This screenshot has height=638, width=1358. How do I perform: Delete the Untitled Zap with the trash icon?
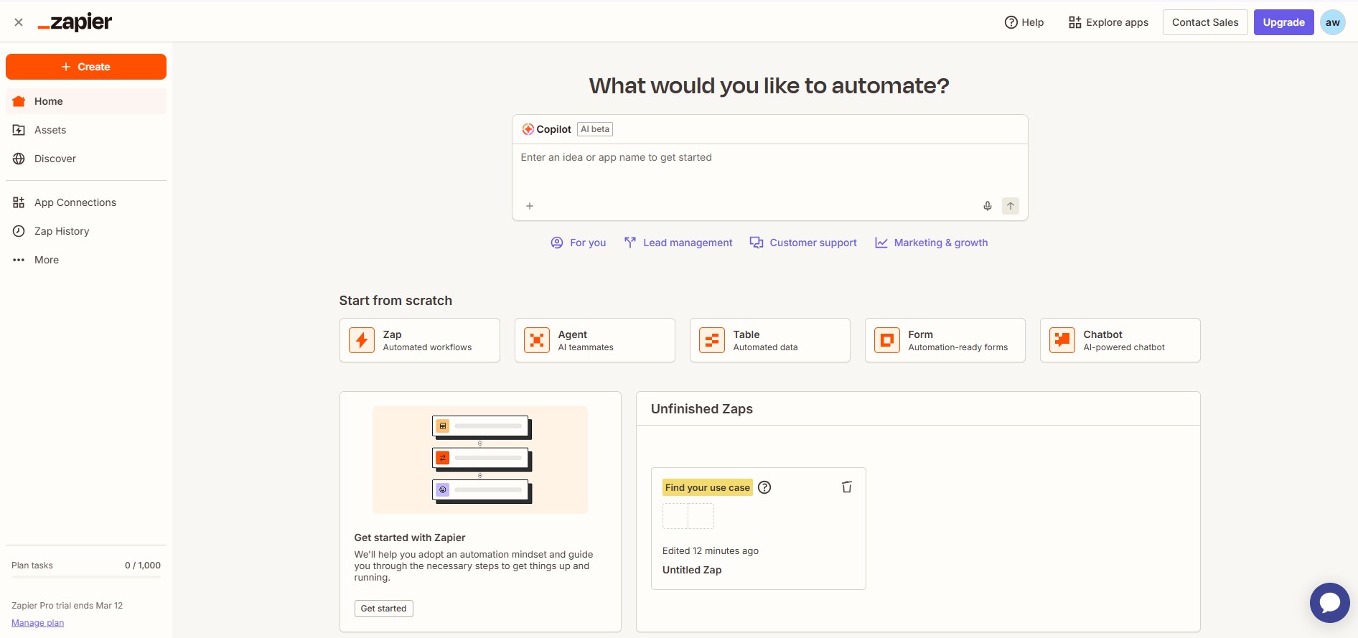pyautogui.click(x=847, y=487)
